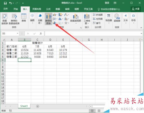Screen dimensions: 144x113
Task: Open the PivotTable (数据透视表) tool
Action: [5, 19]
